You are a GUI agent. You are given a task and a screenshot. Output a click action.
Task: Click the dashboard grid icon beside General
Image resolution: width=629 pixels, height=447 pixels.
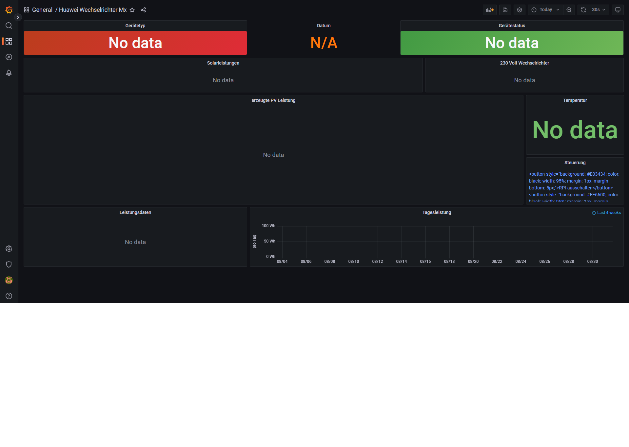tap(27, 10)
